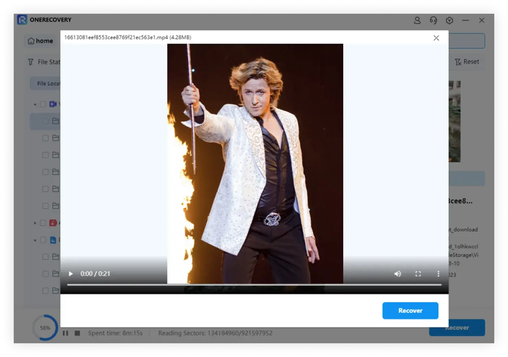Expand the audio category tree arrow

(x=35, y=223)
